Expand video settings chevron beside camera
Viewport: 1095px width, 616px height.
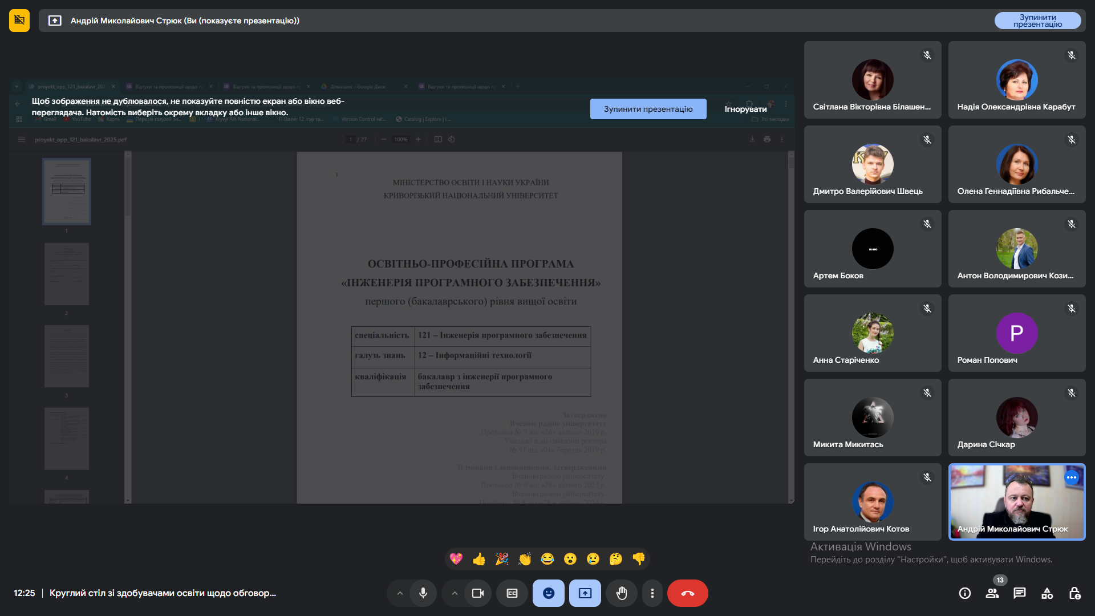pyautogui.click(x=455, y=593)
